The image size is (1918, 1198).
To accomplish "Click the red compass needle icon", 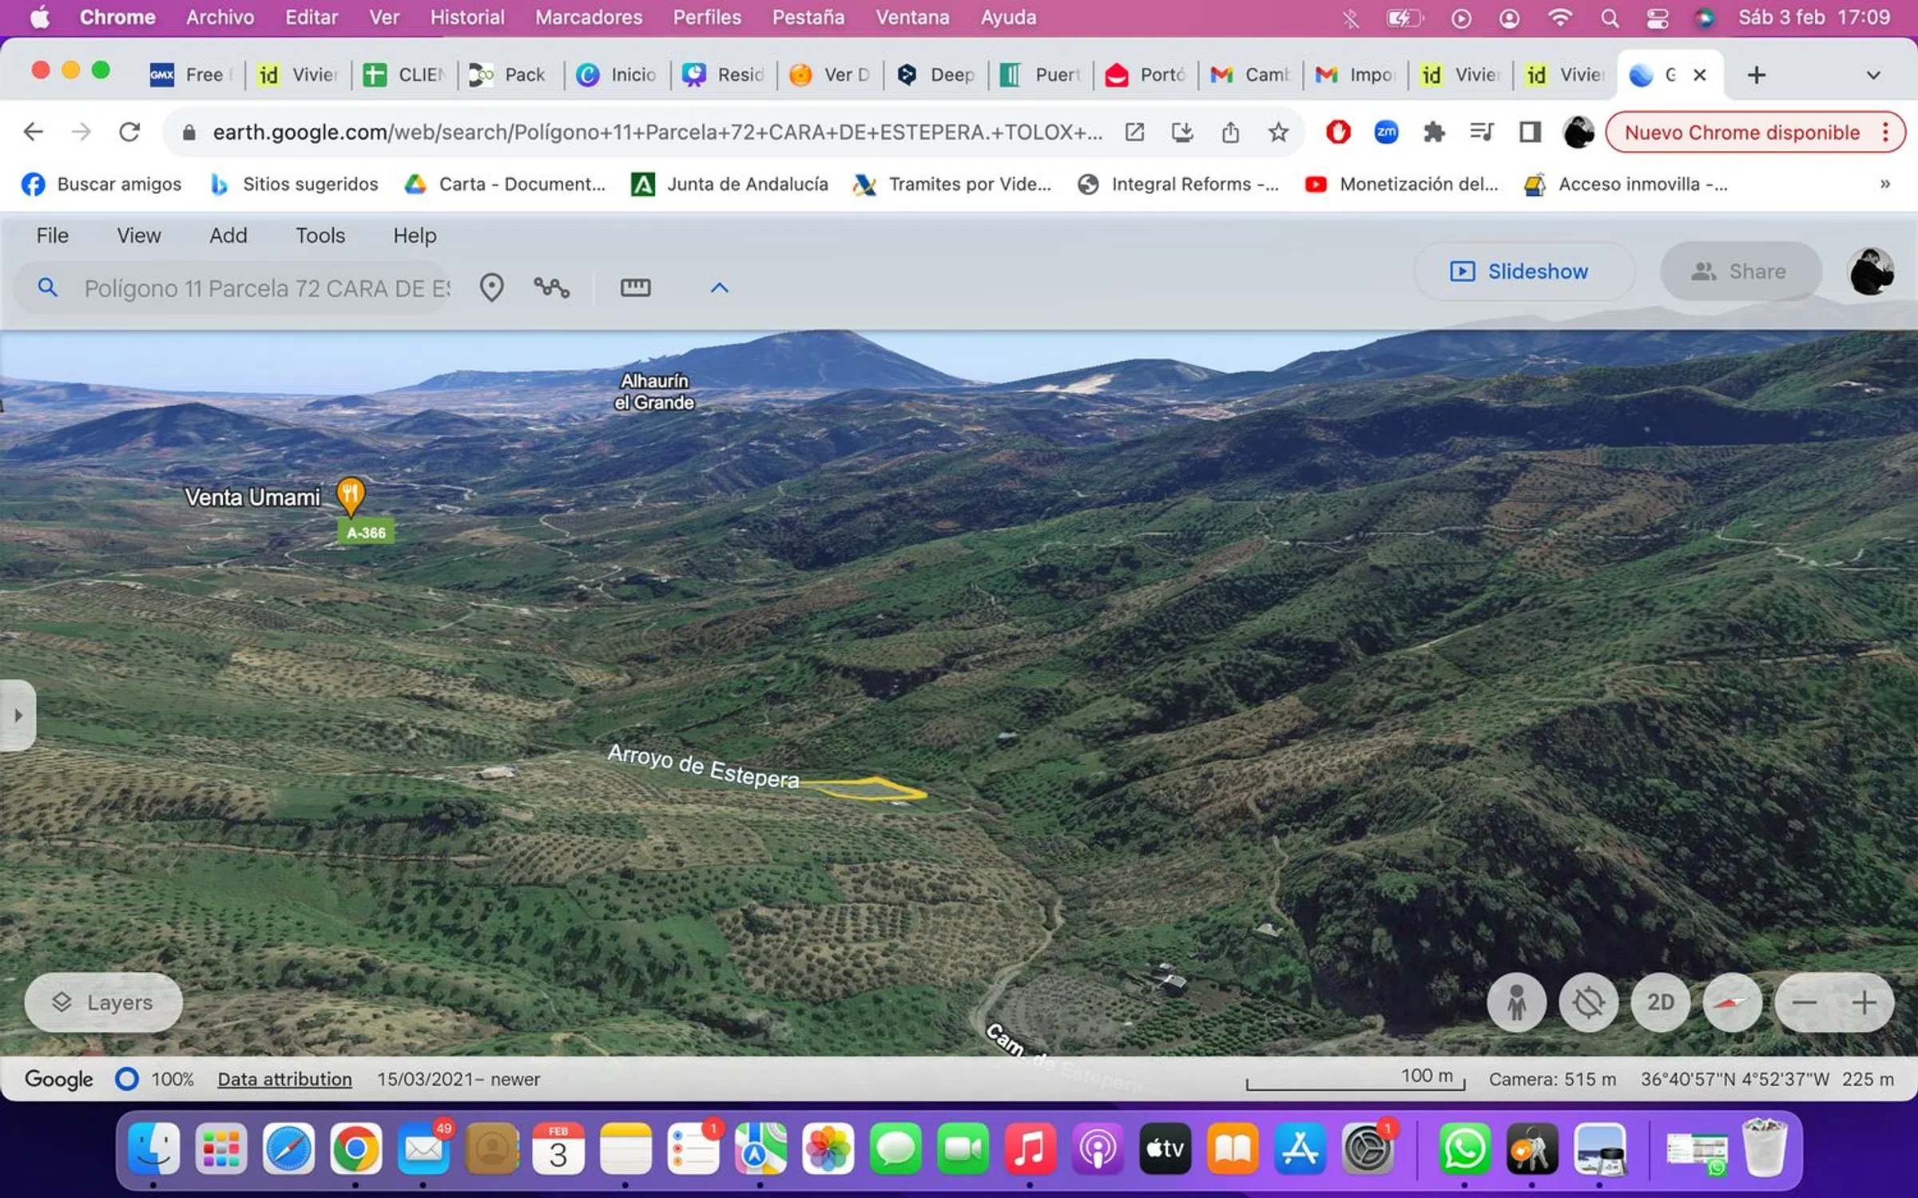I will (x=1732, y=1002).
